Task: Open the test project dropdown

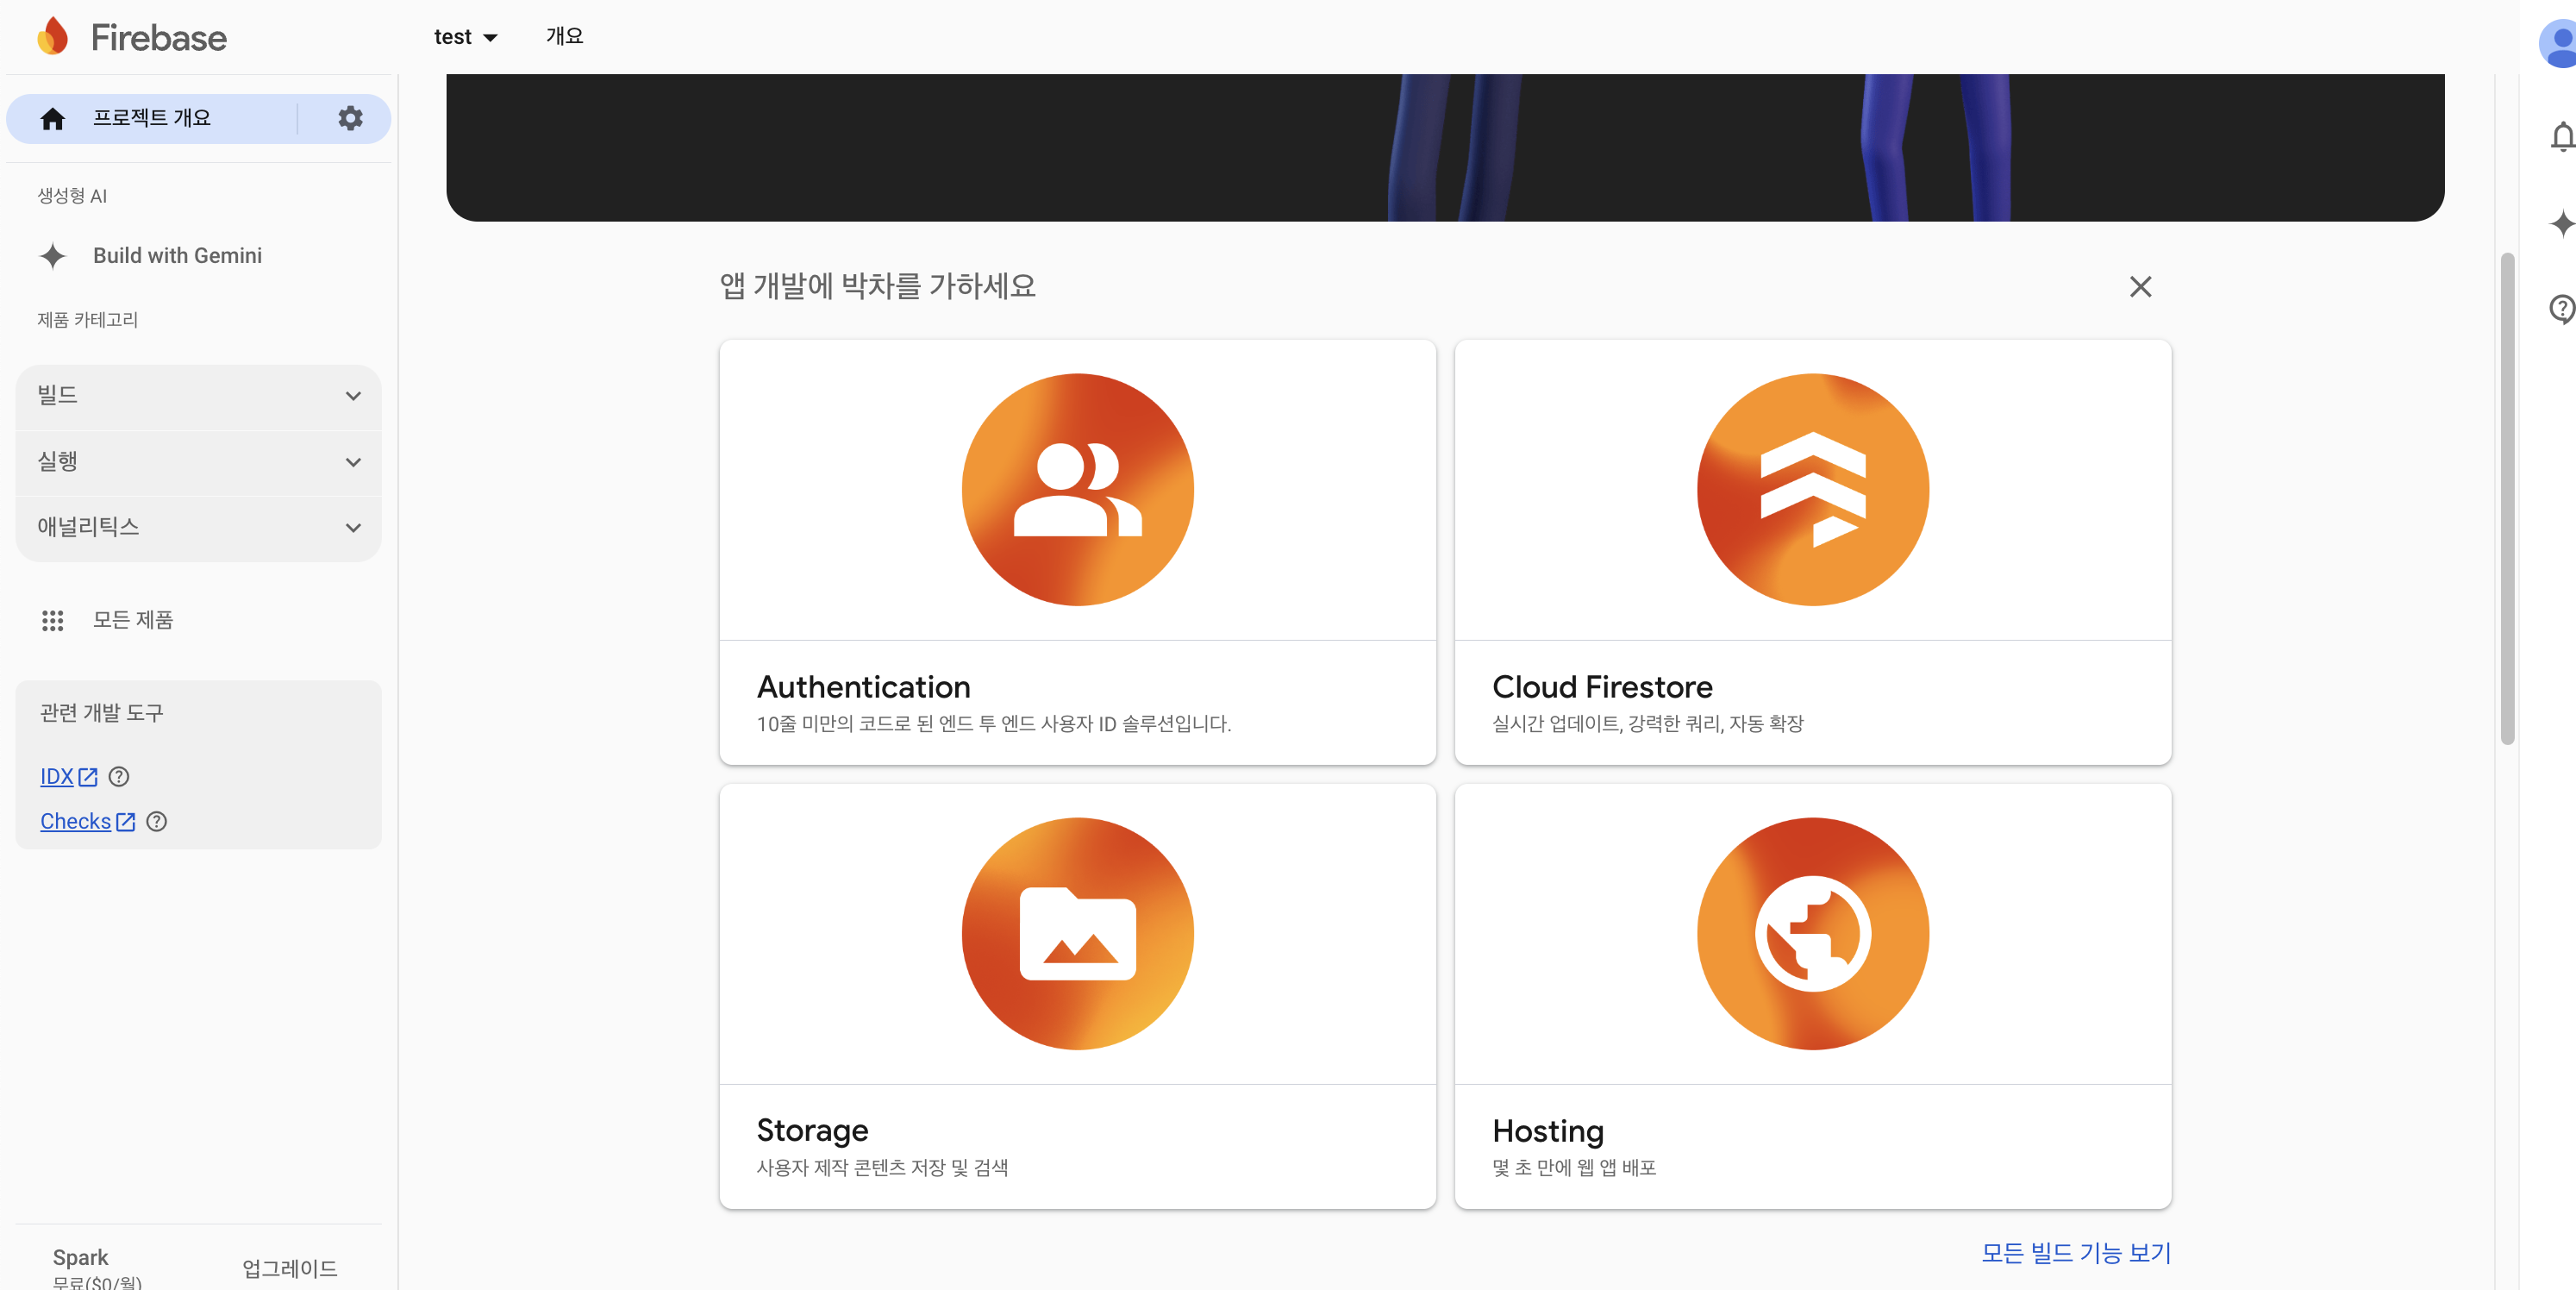Action: (x=465, y=37)
